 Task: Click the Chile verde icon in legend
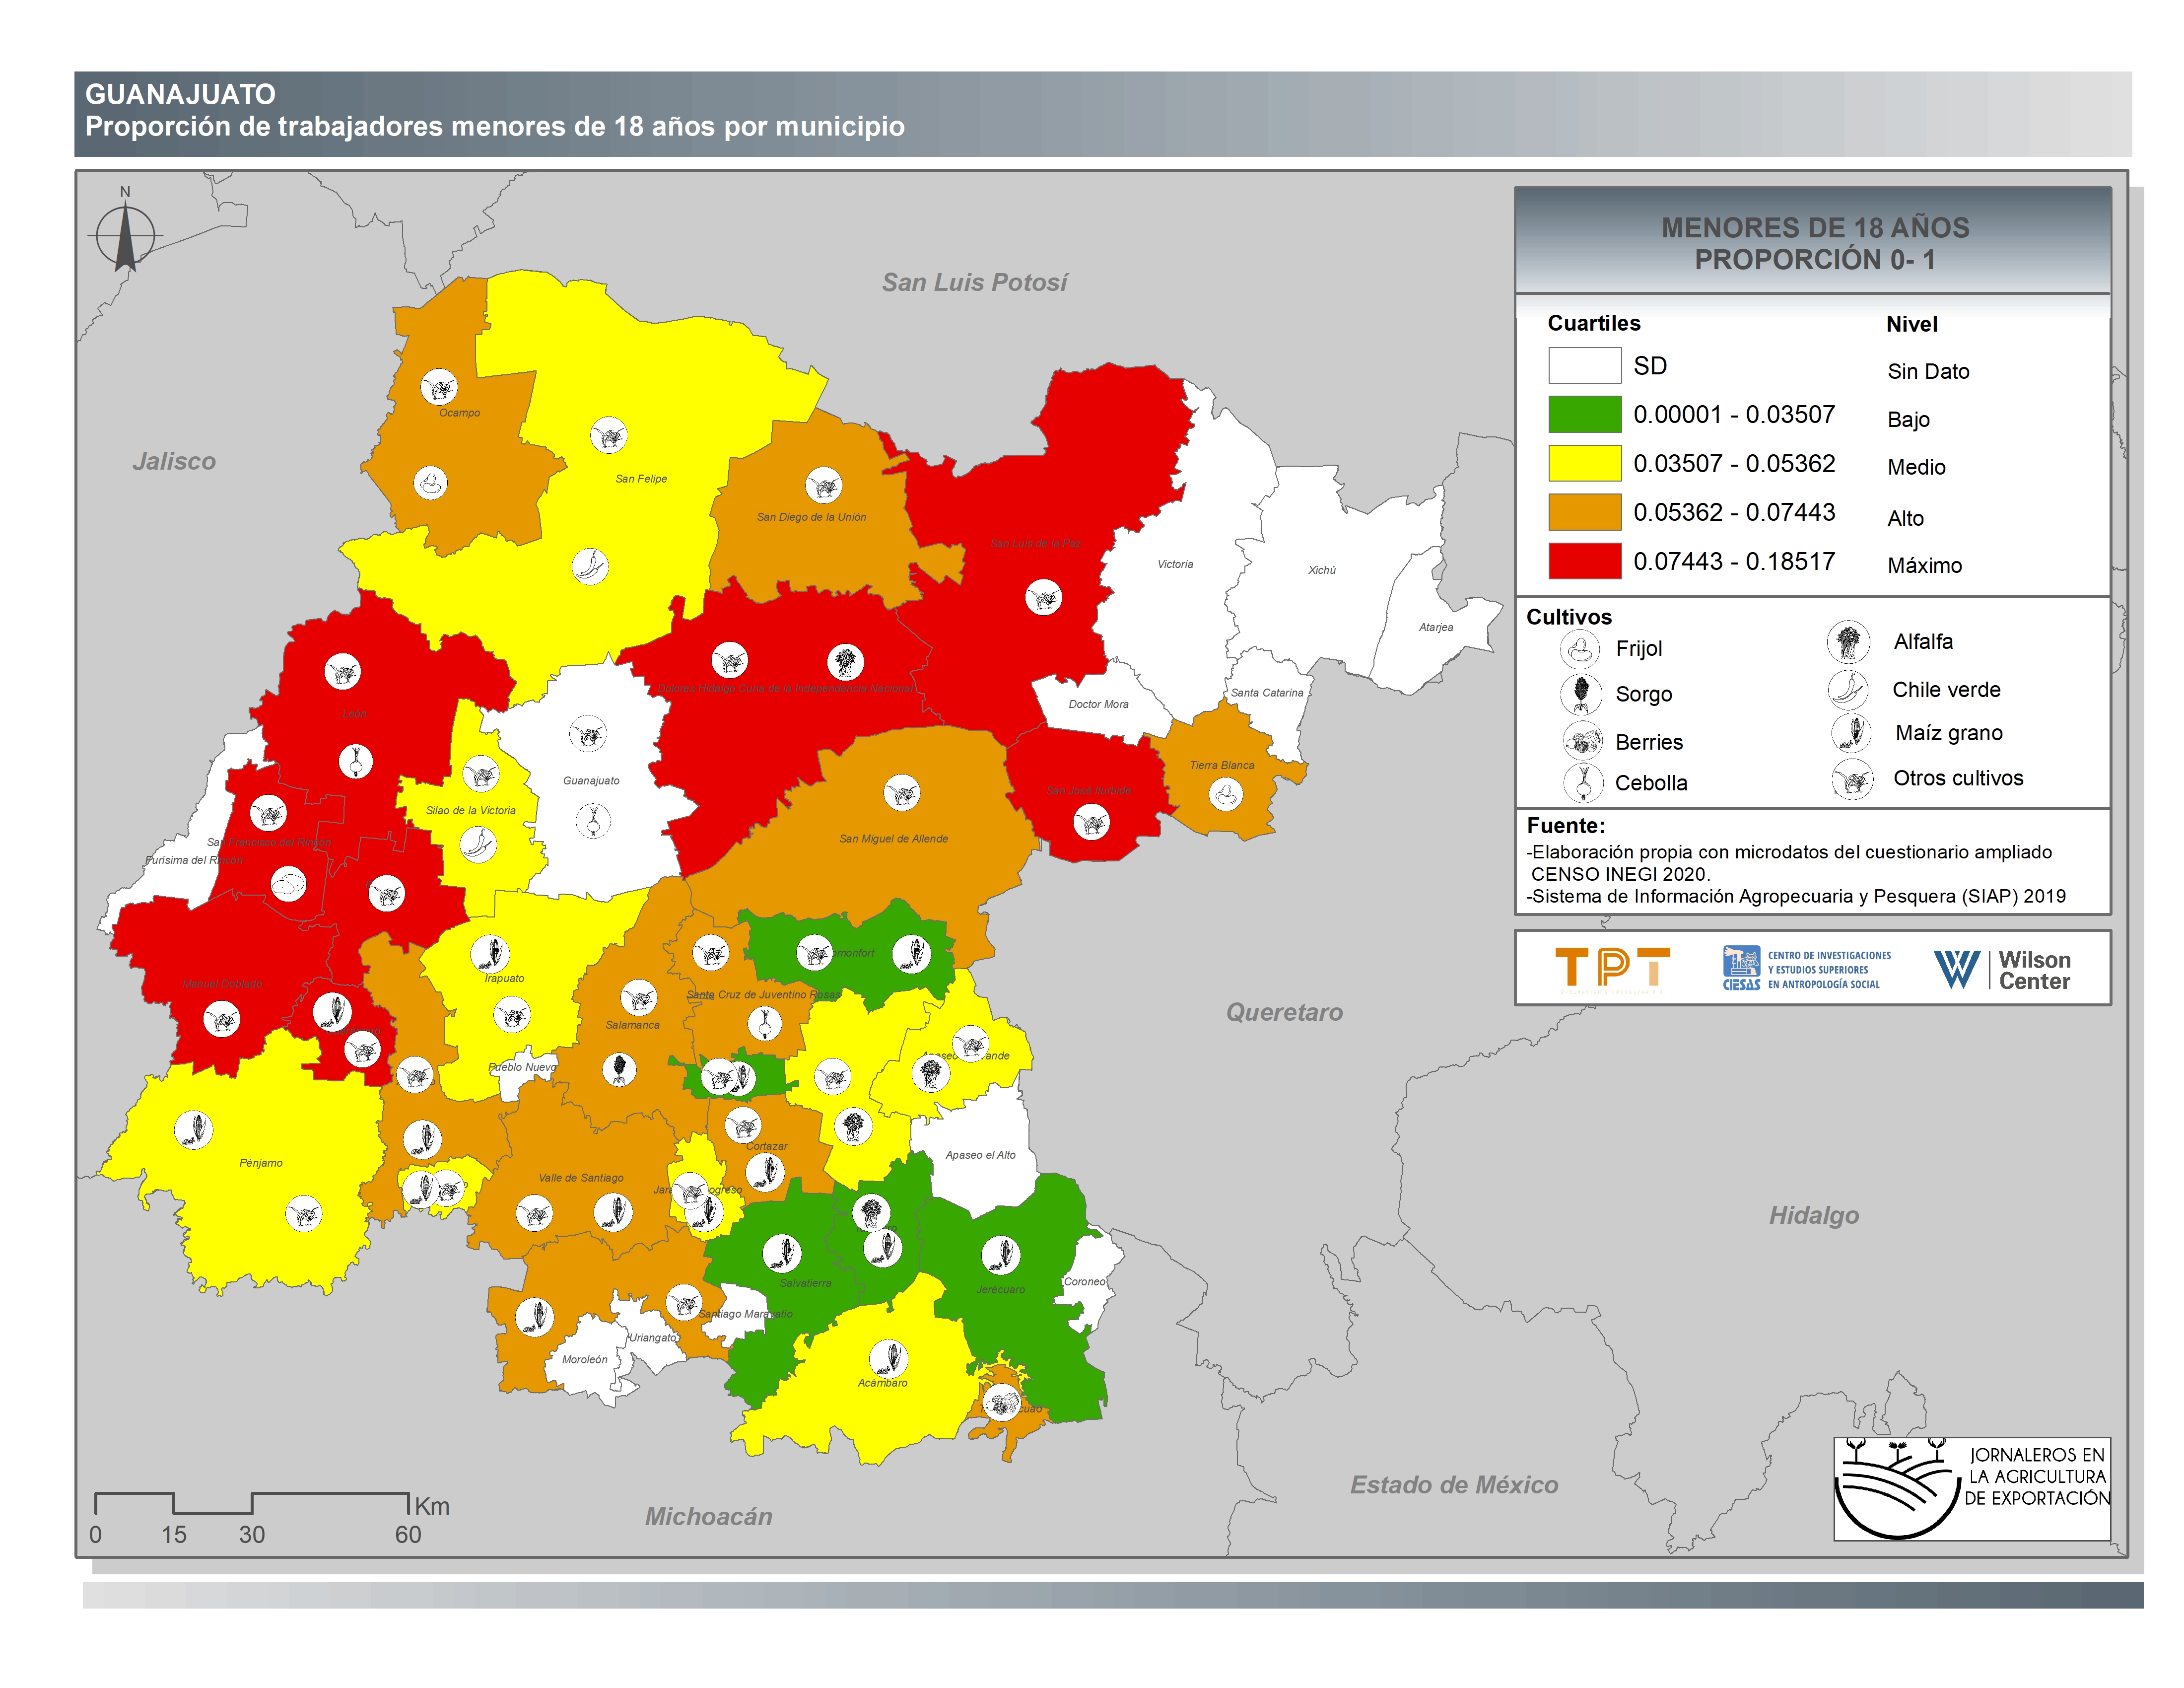[x=1848, y=689]
